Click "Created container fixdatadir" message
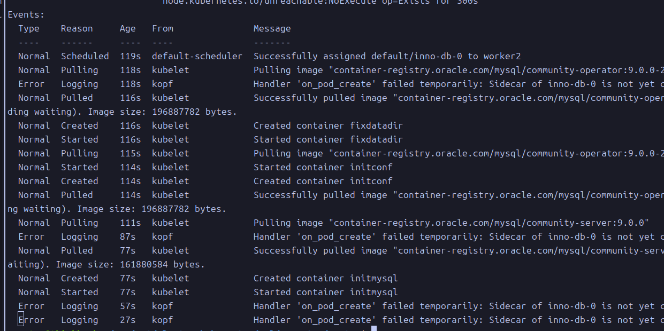The width and height of the screenshot is (664, 331). (328, 126)
